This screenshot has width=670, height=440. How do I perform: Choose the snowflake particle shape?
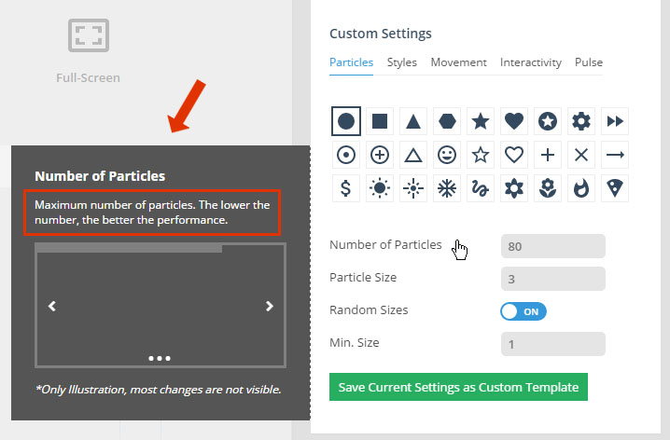[x=447, y=188]
